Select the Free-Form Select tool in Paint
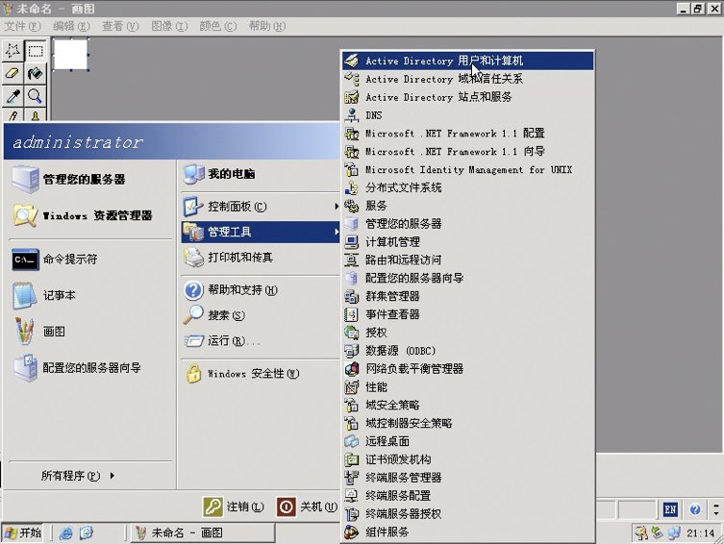 tap(12, 50)
